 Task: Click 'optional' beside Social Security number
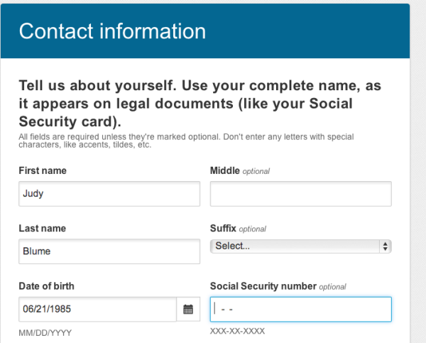click(x=332, y=287)
